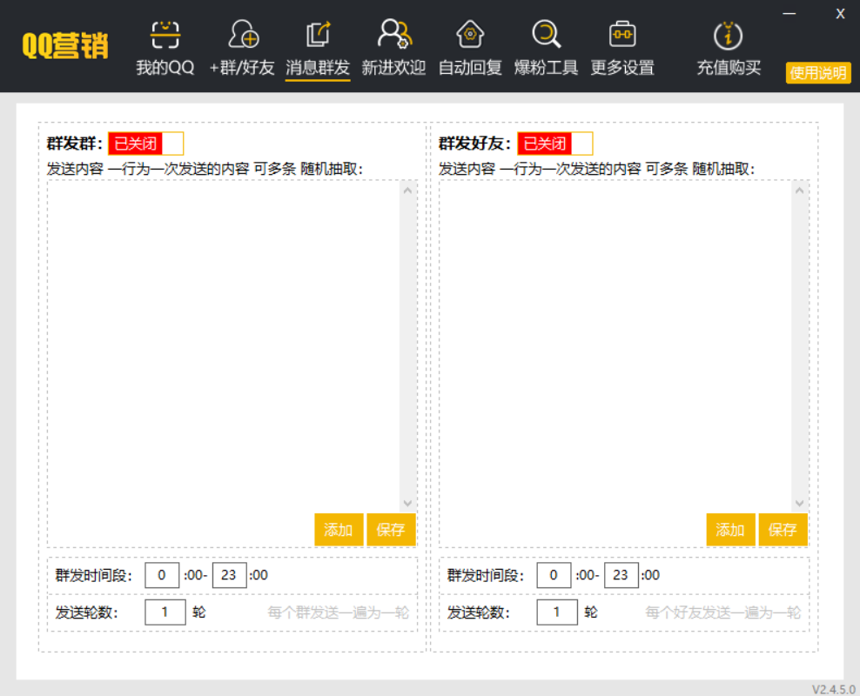The height and width of the screenshot is (696, 860).
Task: Click scroll-down arrow in group content box
Action: (x=407, y=503)
